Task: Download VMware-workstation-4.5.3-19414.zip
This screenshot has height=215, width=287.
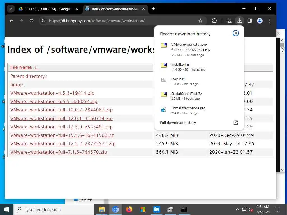Action: pyautogui.click(x=52, y=93)
